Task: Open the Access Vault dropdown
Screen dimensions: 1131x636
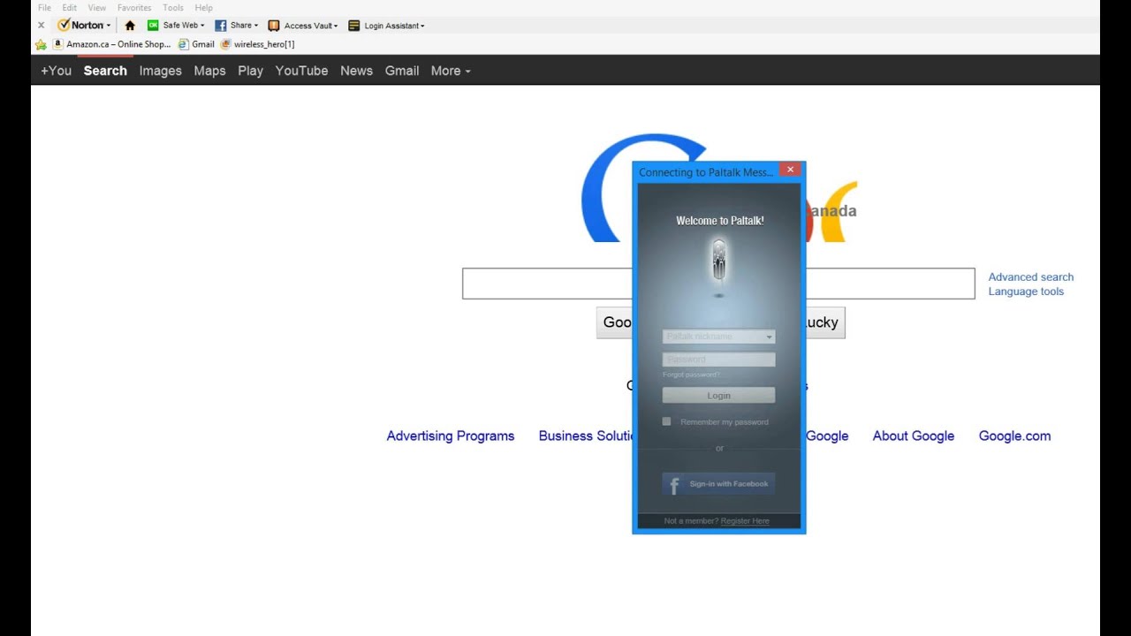Action: point(303,26)
